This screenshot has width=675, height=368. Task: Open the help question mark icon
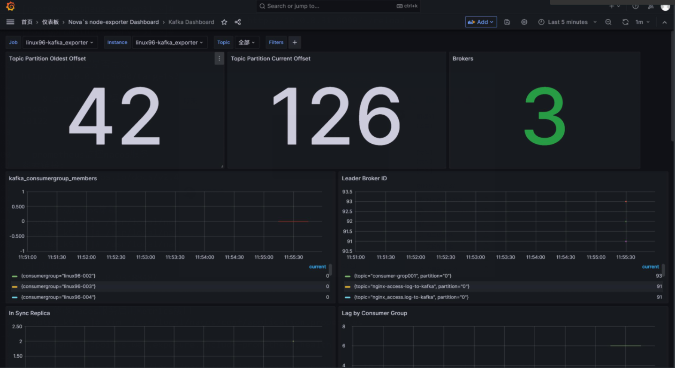tap(636, 6)
